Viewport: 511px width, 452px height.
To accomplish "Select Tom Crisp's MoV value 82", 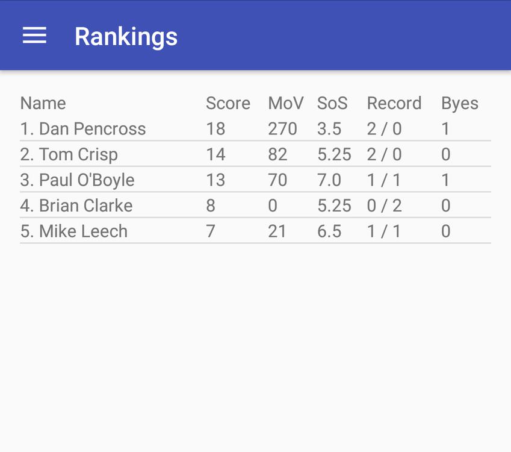I will click(277, 154).
